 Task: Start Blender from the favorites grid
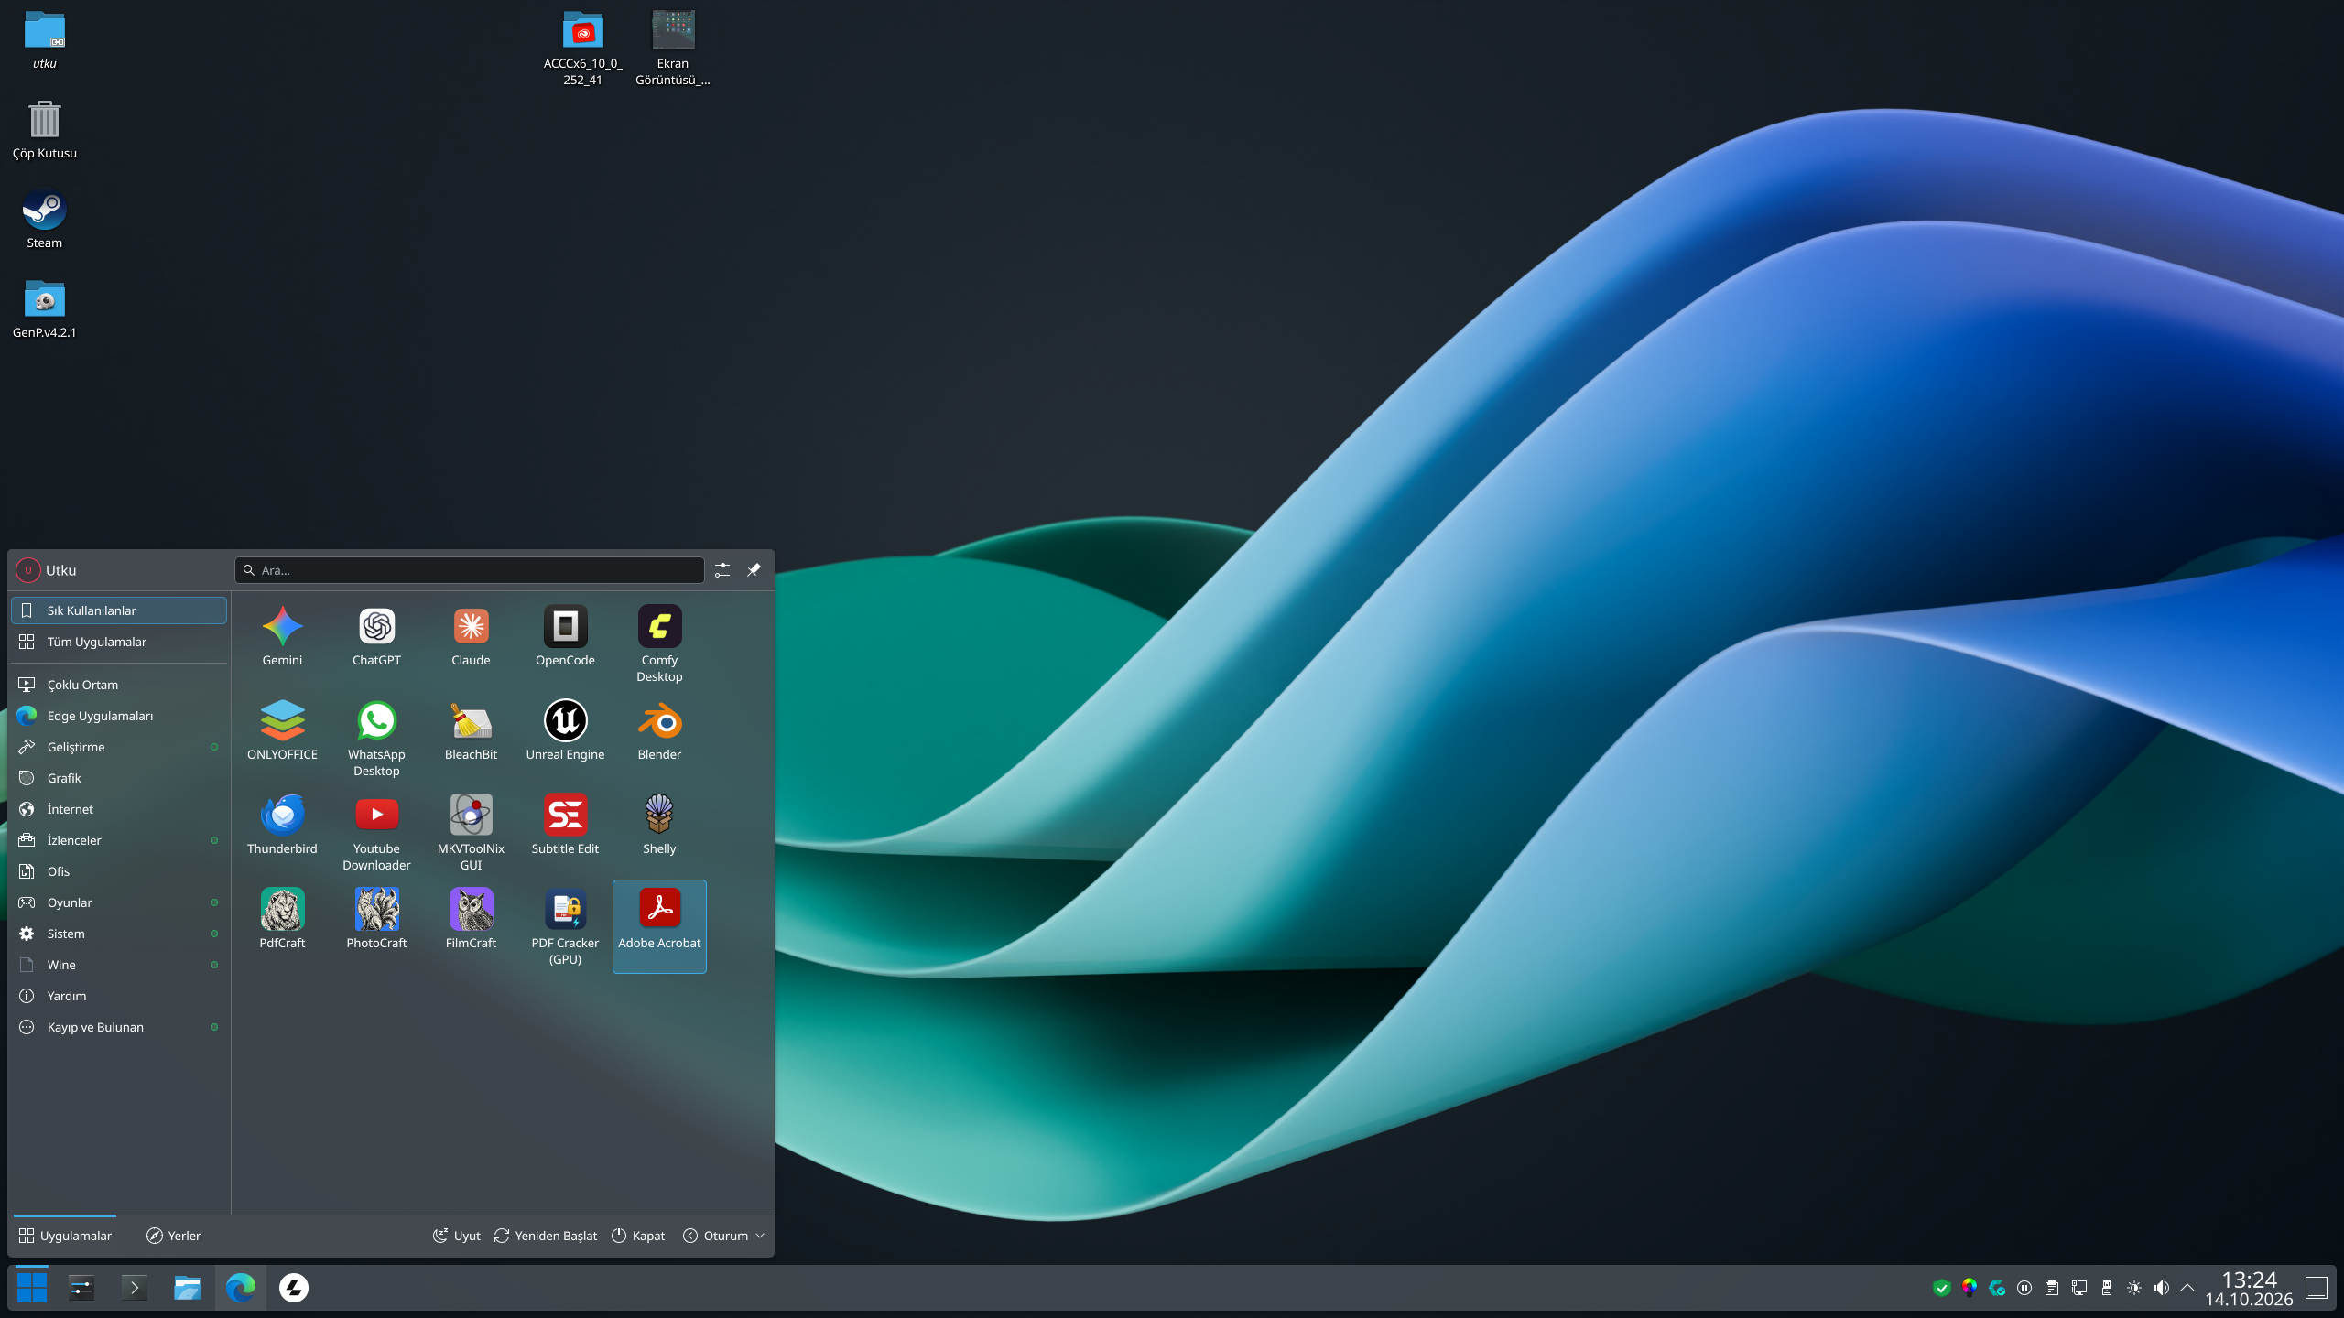(x=659, y=729)
